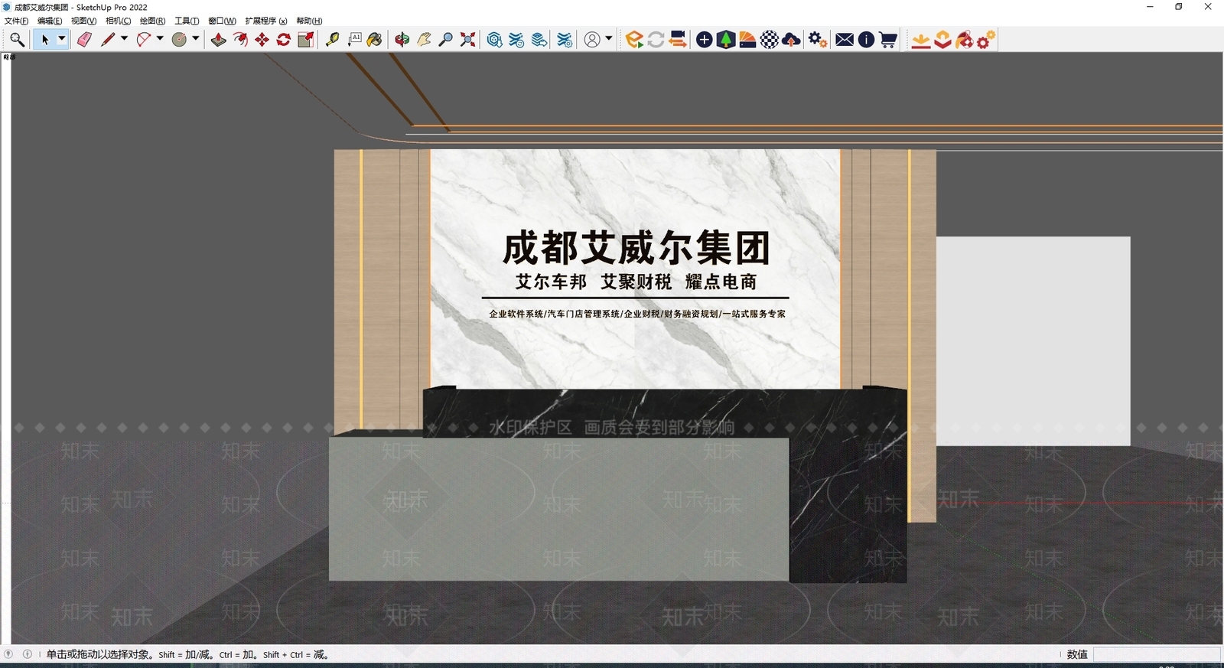Click the status bar info credits icon
The height and width of the screenshot is (668, 1224).
click(x=28, y=654)
